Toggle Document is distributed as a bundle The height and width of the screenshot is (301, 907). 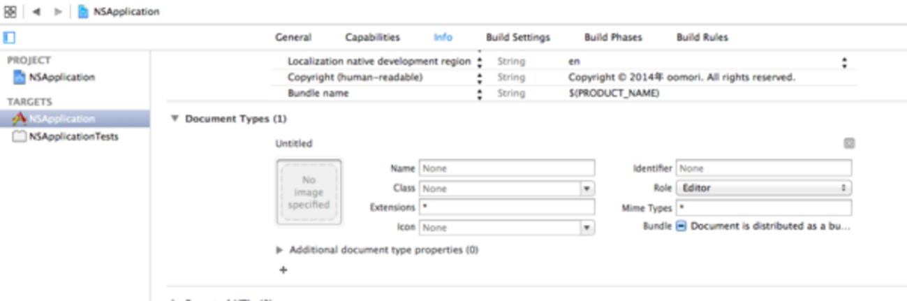click(x=681, y=227)
